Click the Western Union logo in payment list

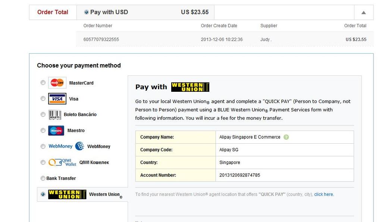tap(67, 194)
